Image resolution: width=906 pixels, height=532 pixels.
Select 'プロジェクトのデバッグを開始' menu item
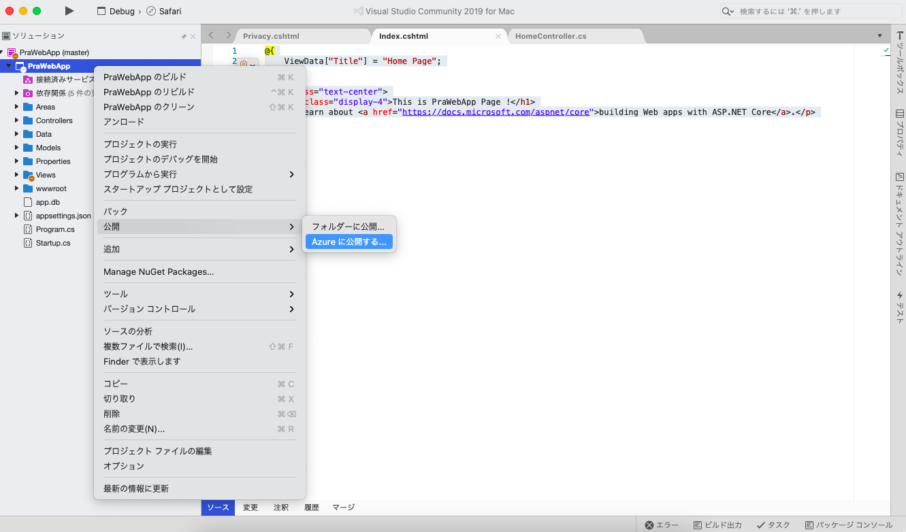(x=199, y=159)
